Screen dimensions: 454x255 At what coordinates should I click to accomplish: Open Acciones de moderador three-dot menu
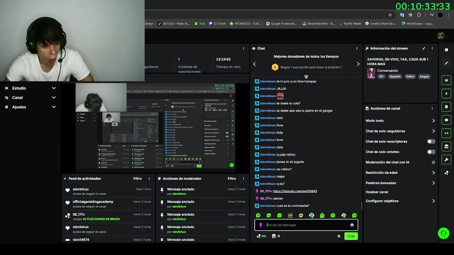point(243,178)
